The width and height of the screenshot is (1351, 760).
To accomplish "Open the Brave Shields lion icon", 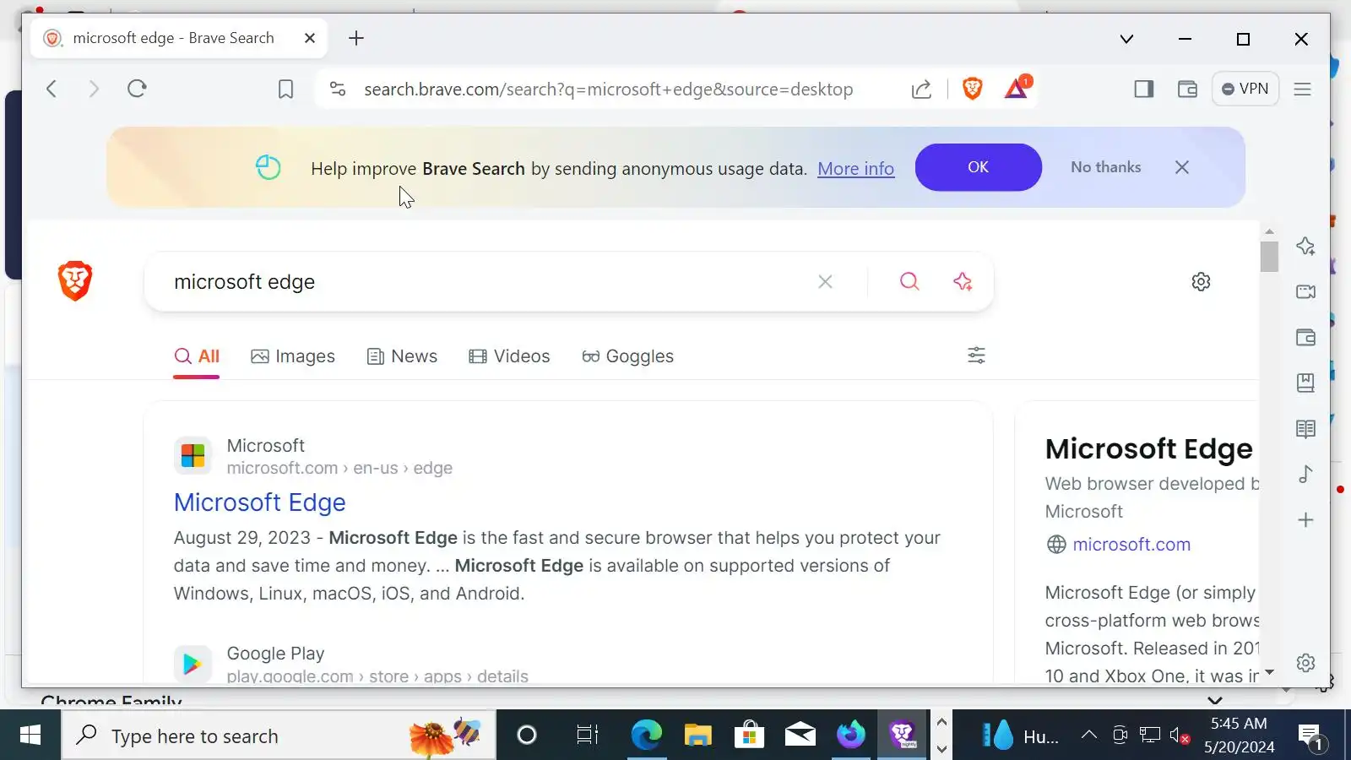I will (973, 89).
